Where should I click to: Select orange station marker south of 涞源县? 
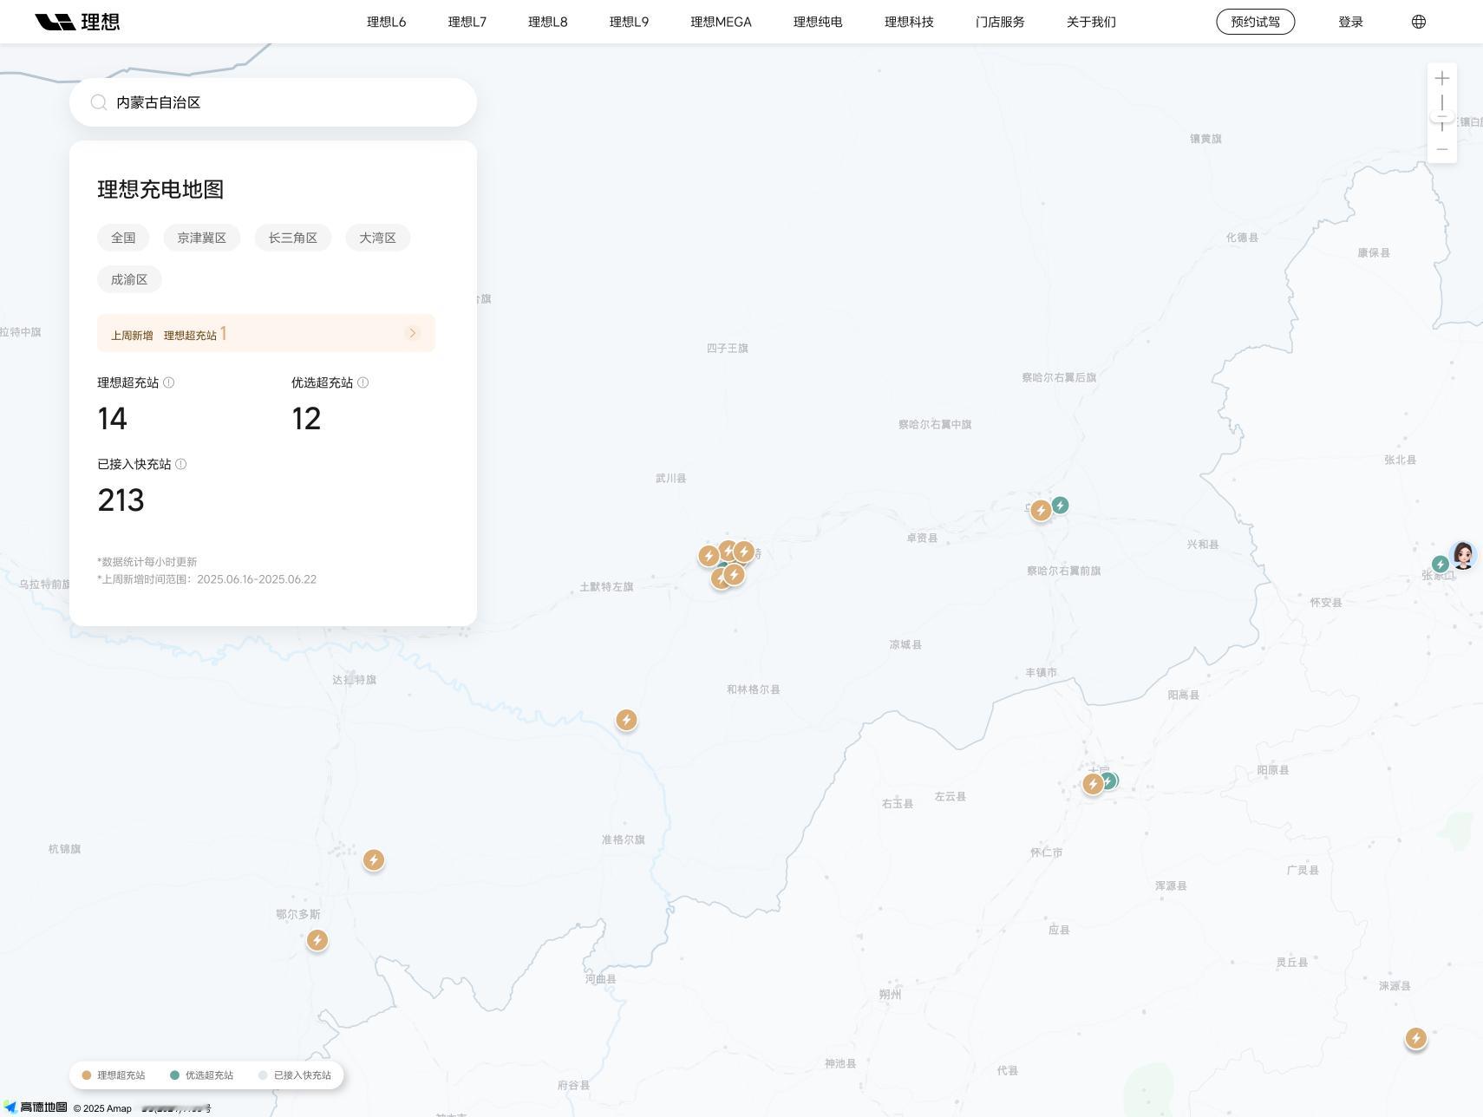pos(1416,1038)
